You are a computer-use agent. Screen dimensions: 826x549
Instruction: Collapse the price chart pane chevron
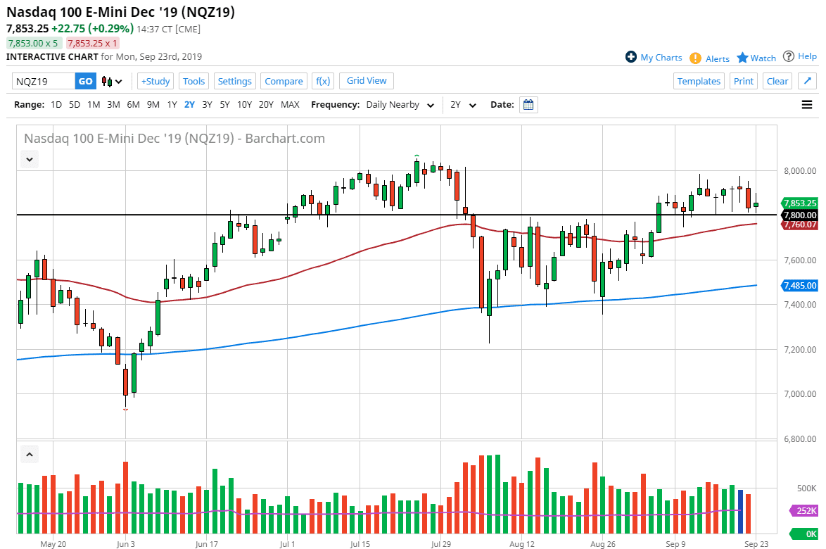(x=30, y=160)
